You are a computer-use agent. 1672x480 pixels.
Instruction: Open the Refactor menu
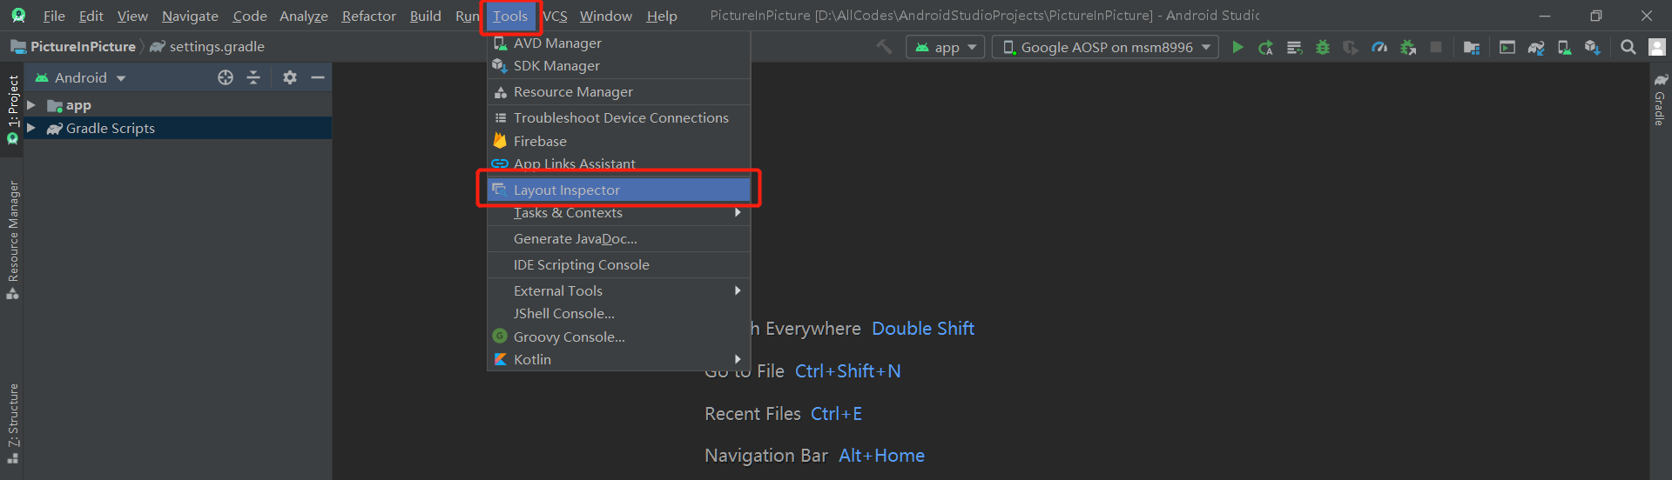369,16
